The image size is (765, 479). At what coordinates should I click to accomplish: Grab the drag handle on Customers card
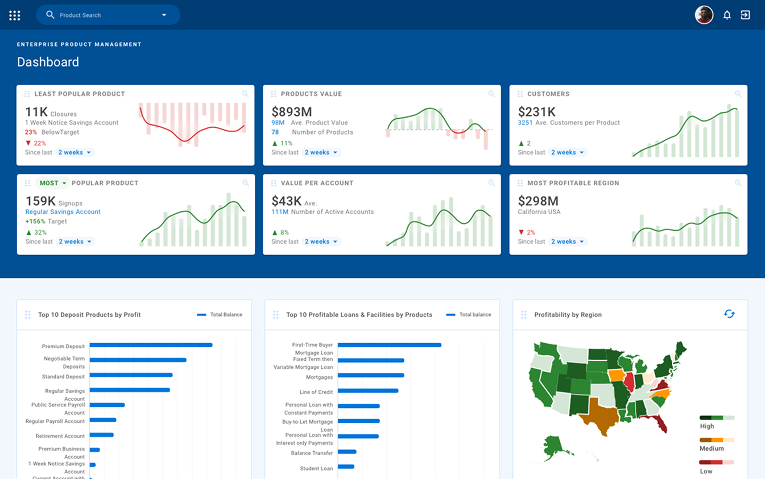click(x=520, y=94)
